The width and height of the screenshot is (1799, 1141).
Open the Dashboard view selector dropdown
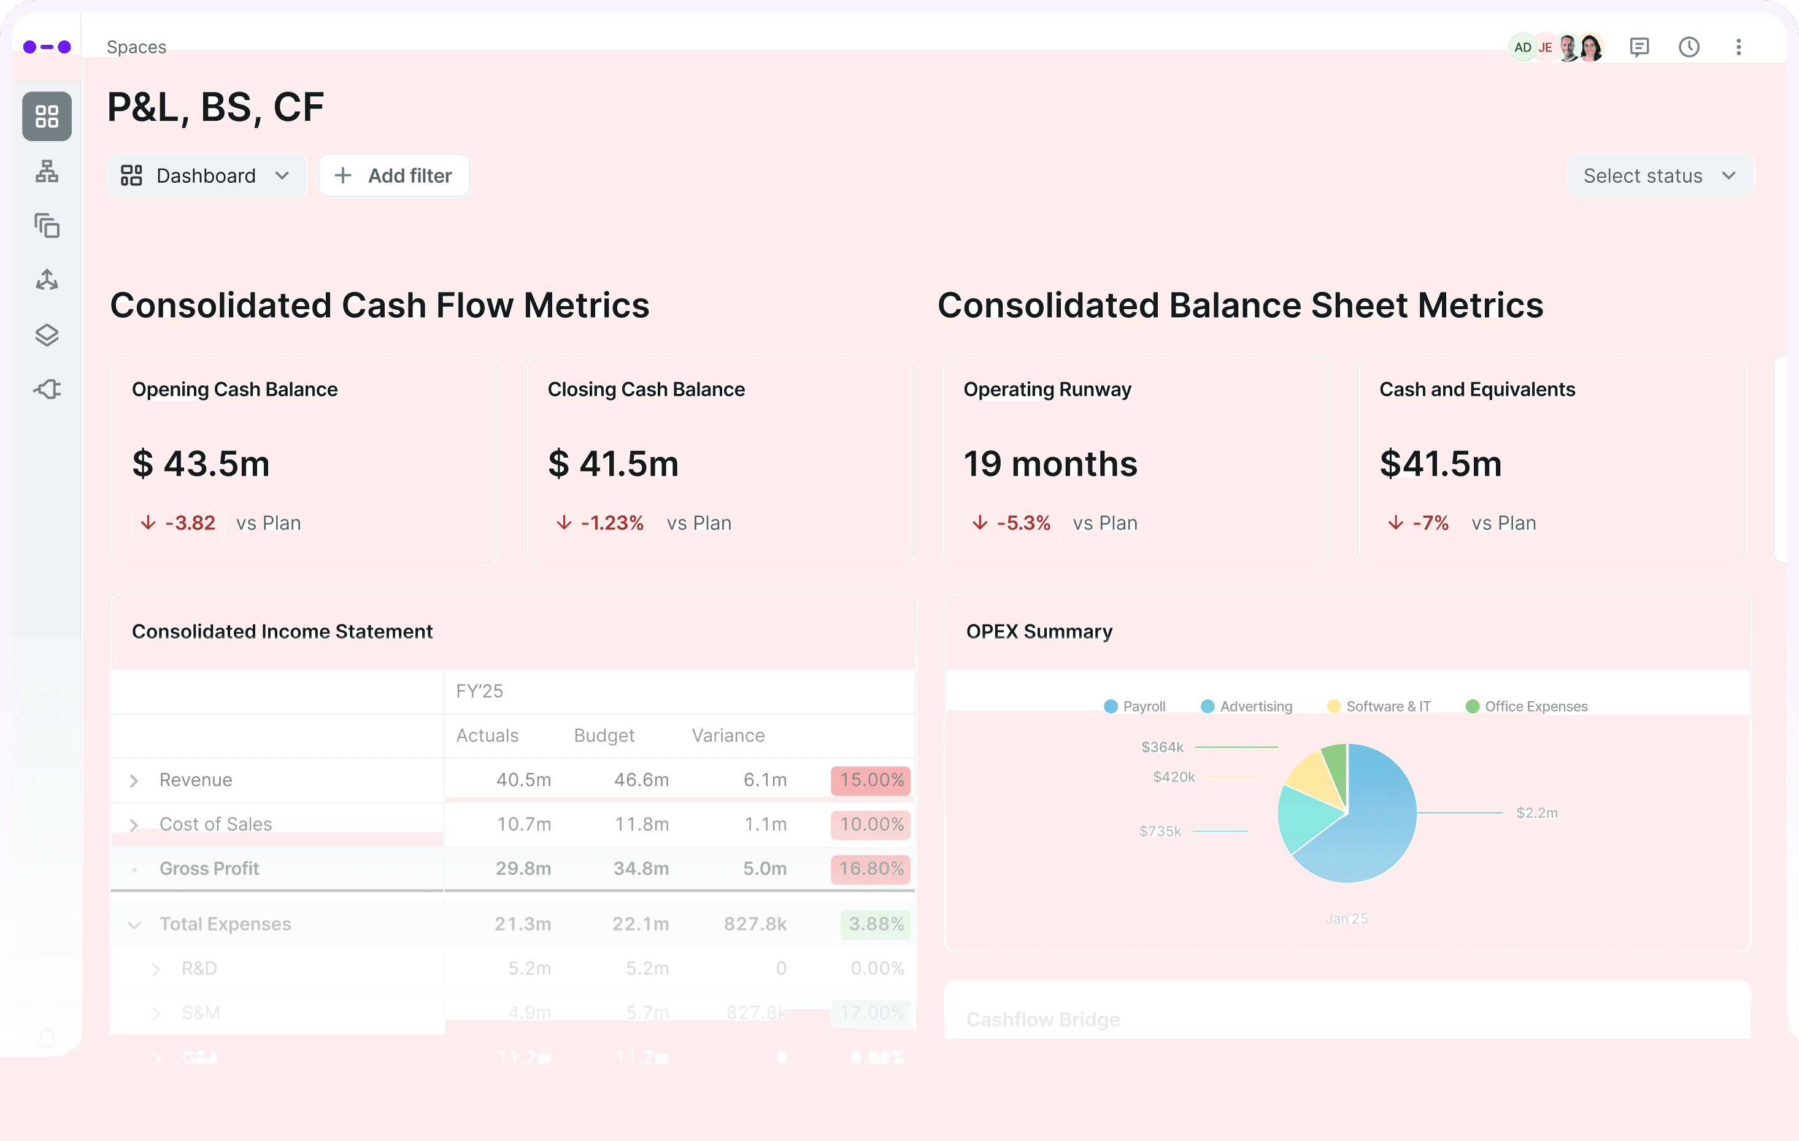tap(206, 175)
